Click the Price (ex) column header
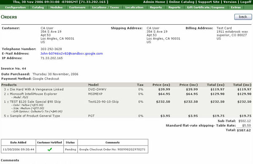This screenshot has height=164, width=253. [161, 85]
